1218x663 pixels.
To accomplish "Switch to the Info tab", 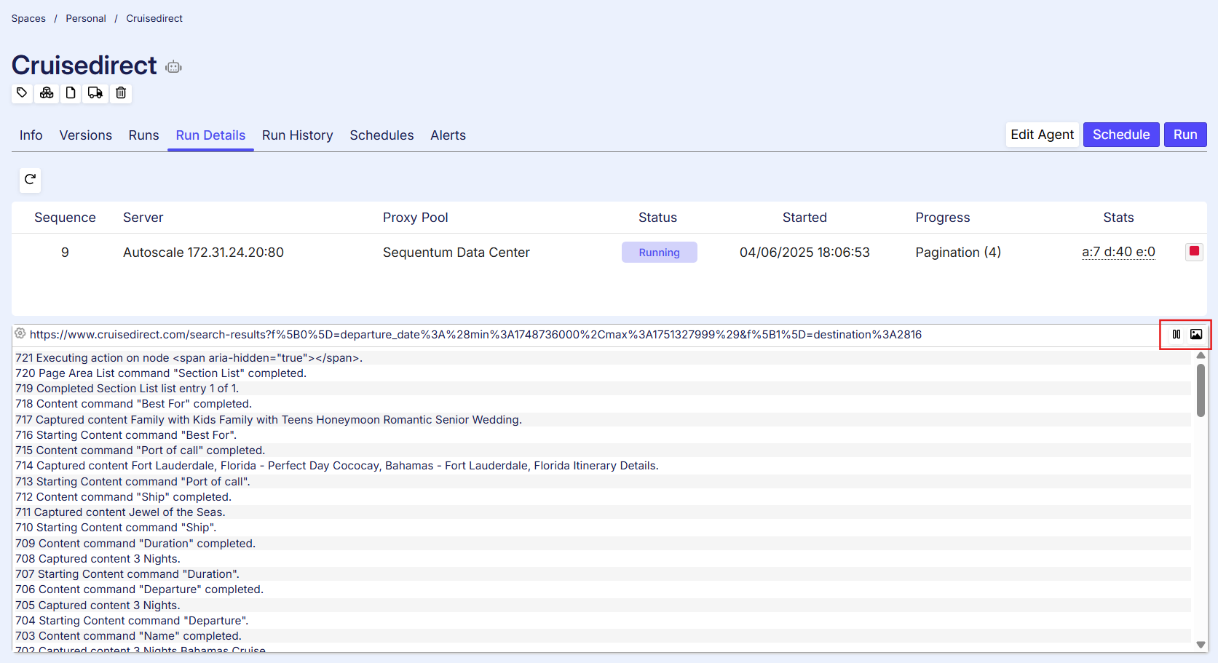I will coord(31,135).
